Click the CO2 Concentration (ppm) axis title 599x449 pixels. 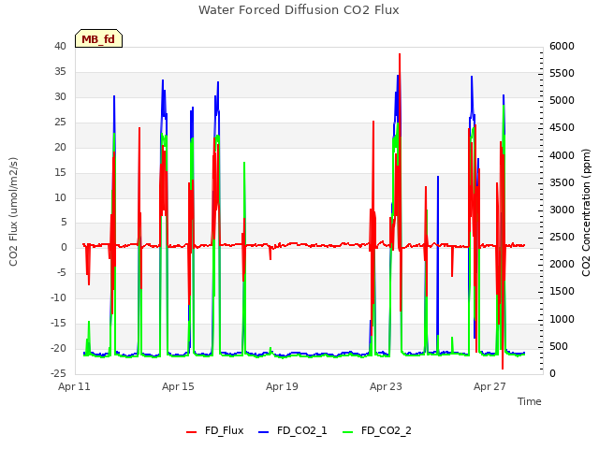(586, 212)
